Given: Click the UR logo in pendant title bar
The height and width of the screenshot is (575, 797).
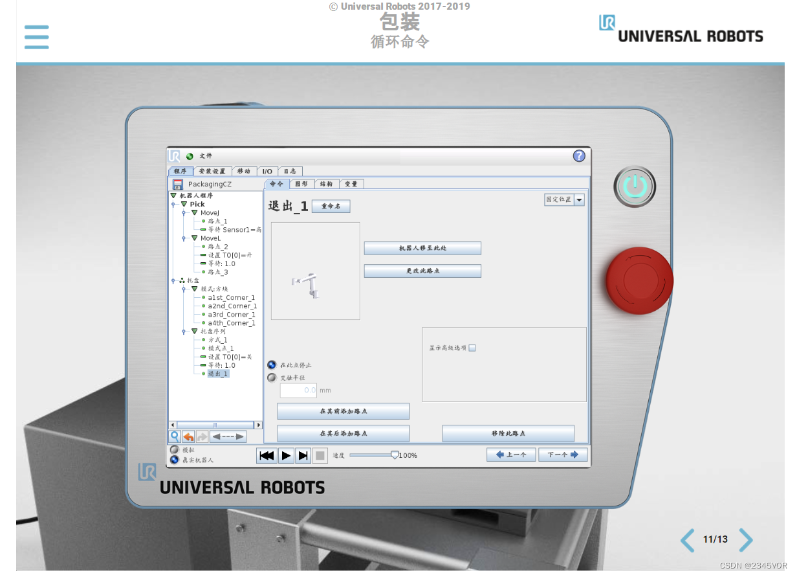Looking at the screenshot, I should pyautogui.click(x=175, y=156).
